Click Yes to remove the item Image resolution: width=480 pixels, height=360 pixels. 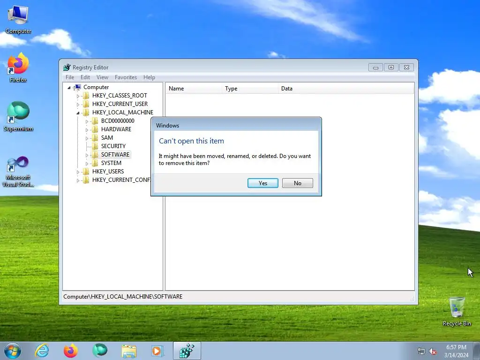(262, 183)
